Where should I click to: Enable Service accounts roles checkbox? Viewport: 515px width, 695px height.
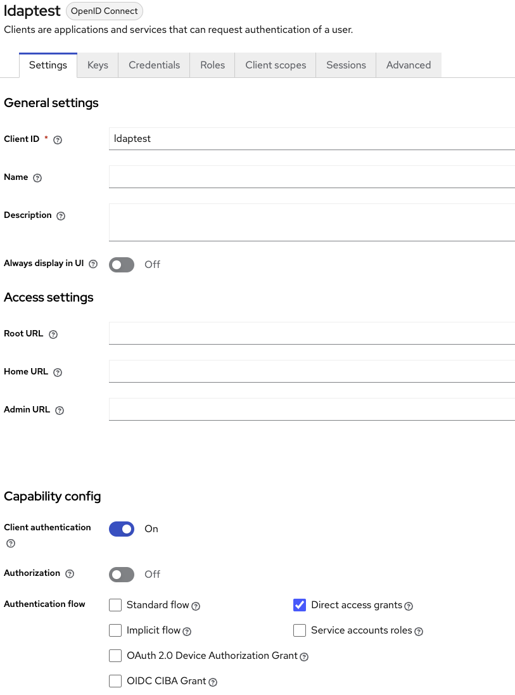click(300, 630)
